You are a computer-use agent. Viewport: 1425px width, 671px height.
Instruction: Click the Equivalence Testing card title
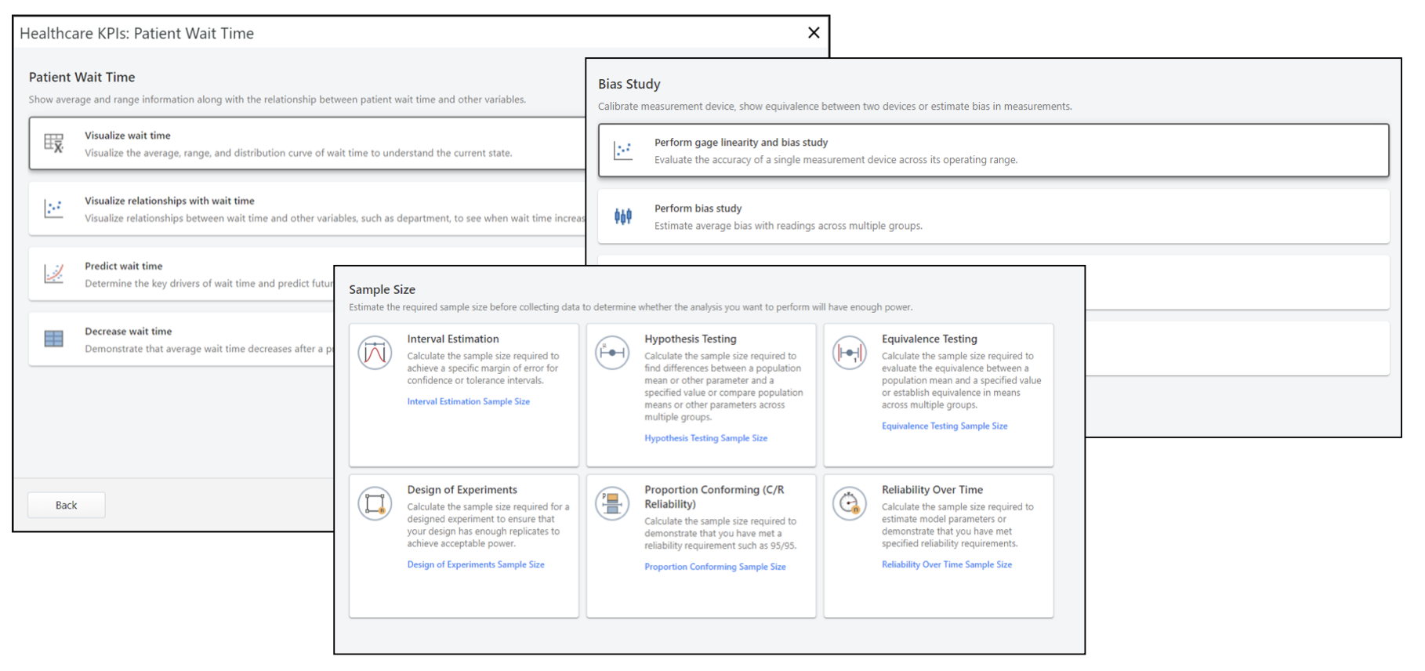pos(930,339)
